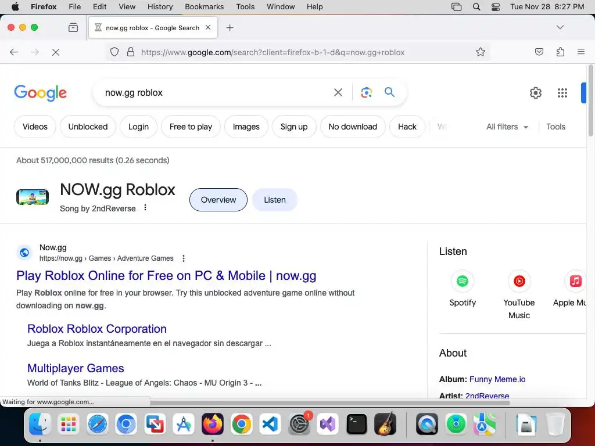Image resolution: width=595 pixels, height=446 pixels.
Task: Click the horizontal page scrollbar
Action: click(330, 402)
